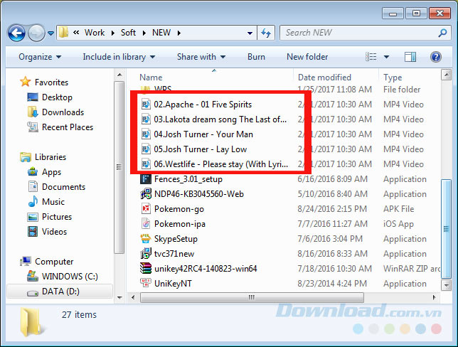Open the Organize dropdown menu
Image resolution: width=458 pixels, height=347 pixels.
pos(40,57)
